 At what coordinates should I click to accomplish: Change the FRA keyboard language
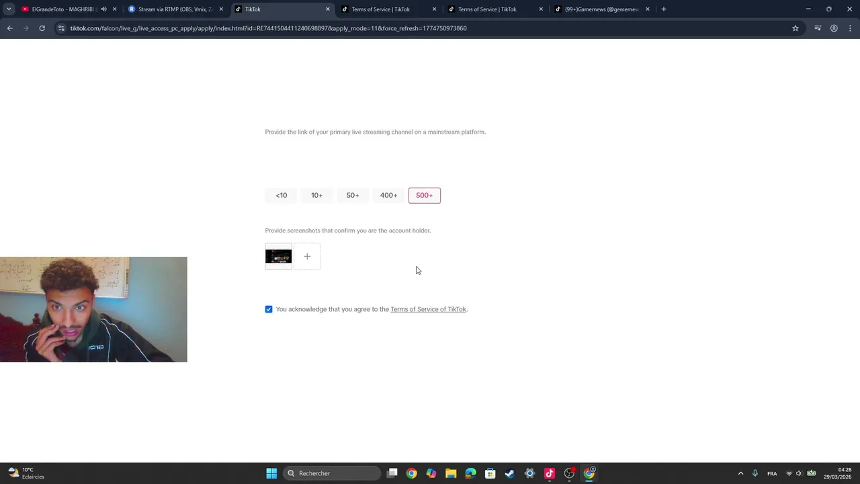(x=772, y=473)
